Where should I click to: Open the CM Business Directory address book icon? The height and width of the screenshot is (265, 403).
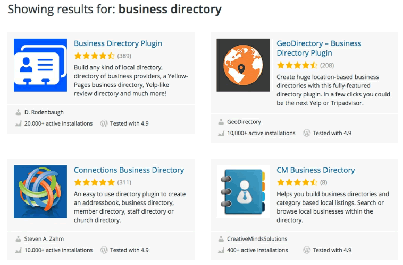[243, 192]
